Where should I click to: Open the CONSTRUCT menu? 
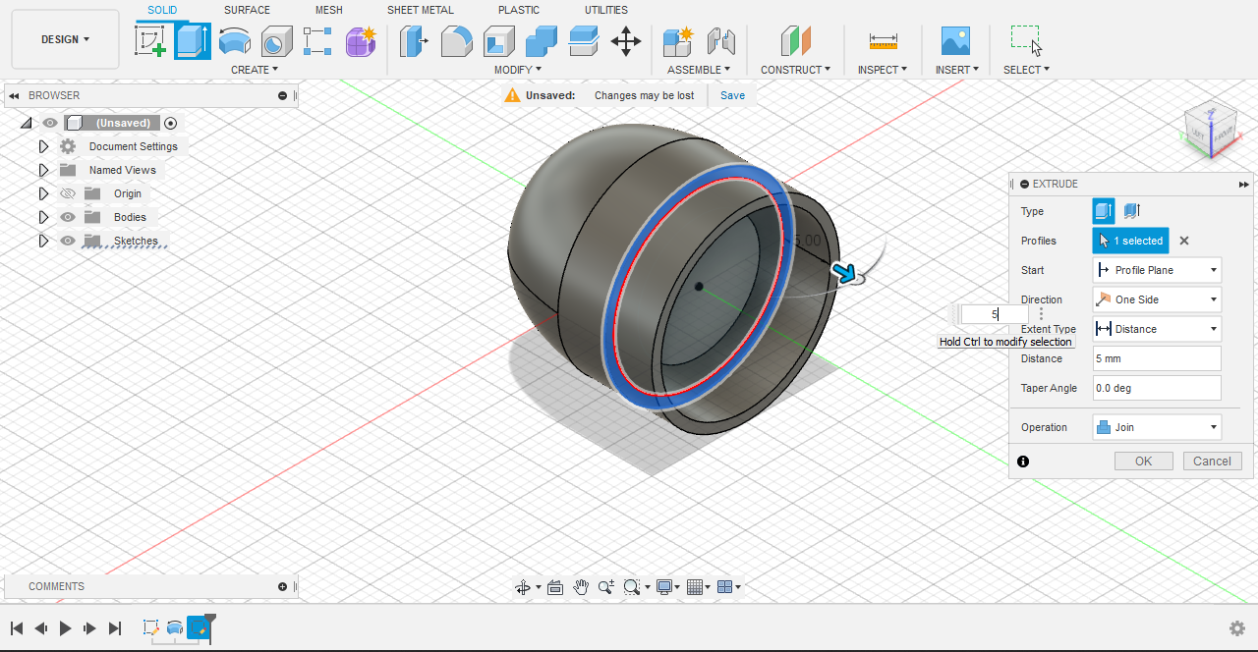795,70
